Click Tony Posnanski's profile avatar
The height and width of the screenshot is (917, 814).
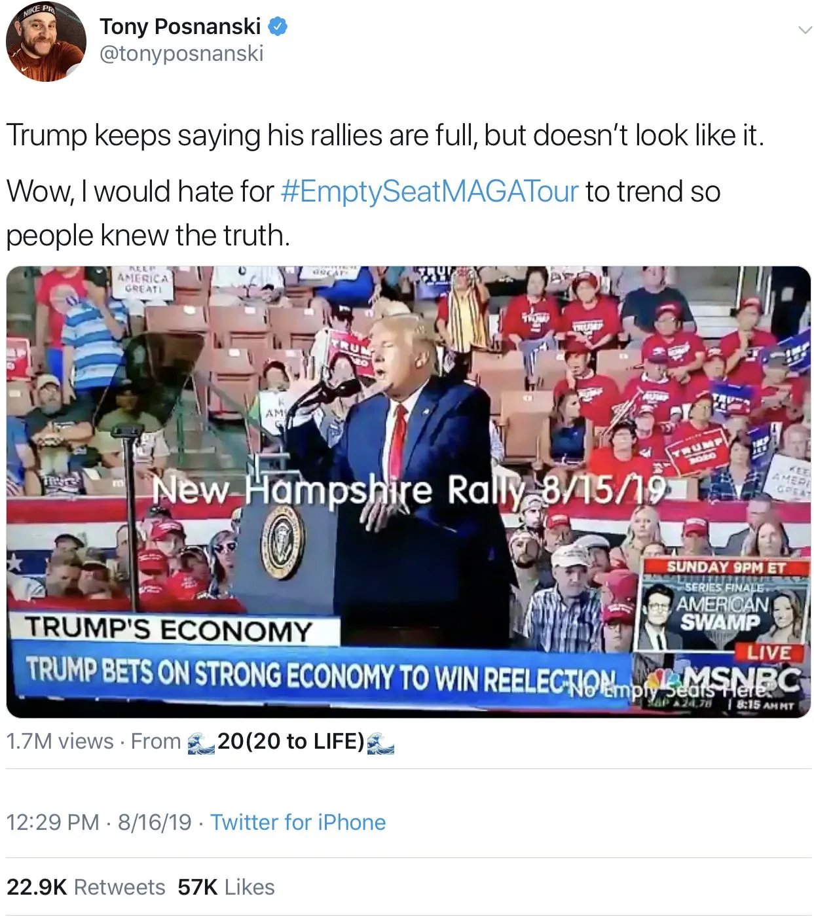coord(46,42)
